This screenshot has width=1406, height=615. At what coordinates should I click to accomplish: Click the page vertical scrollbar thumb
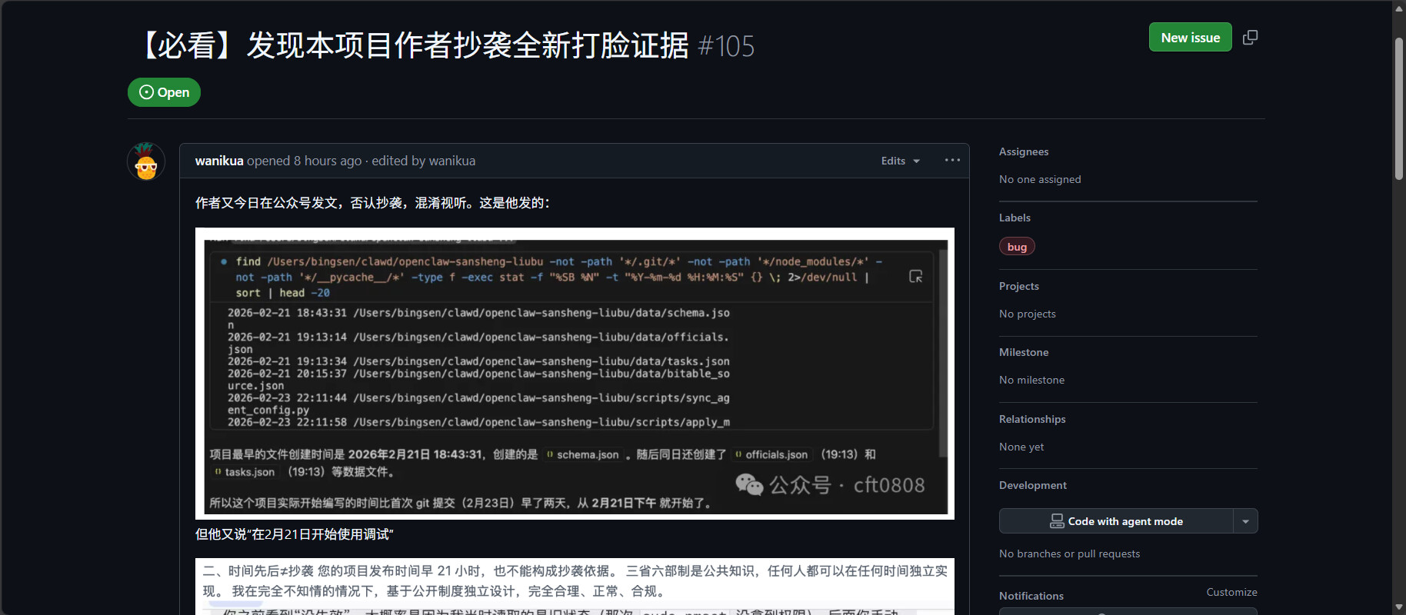[1399, 108]
